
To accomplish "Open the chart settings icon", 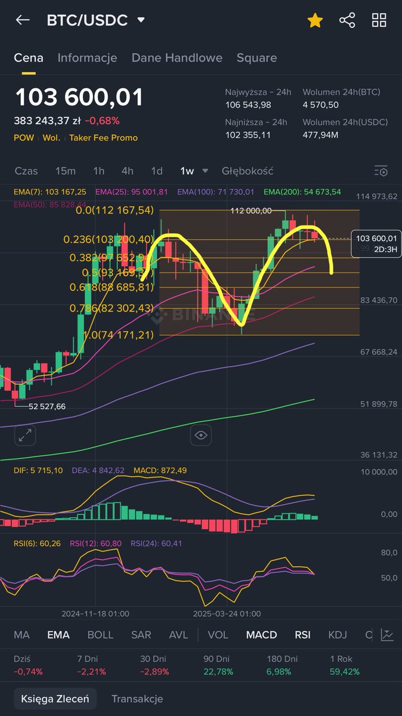I will pyautogui.click(x=381, y=171).
